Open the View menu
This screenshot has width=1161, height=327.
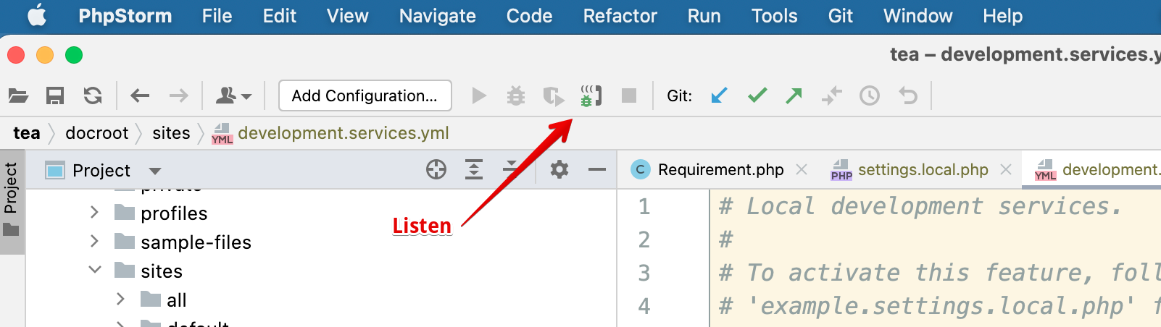[348, 16]
